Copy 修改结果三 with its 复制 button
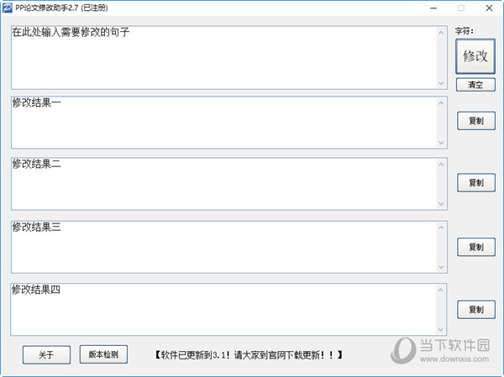The height and width of the screenshot is (377, 504). pyautogui.click(x=476, y=247)
